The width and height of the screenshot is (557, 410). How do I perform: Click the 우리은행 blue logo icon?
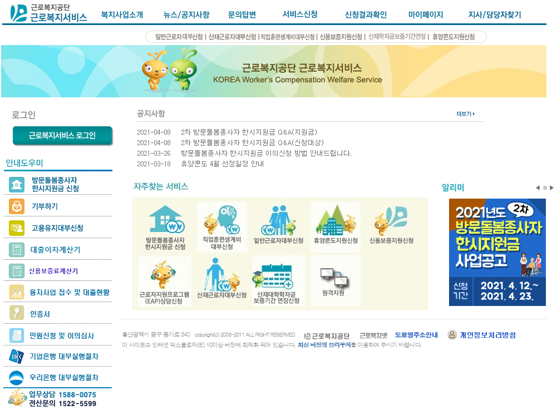pyautogui.click(x=17, y=378)
